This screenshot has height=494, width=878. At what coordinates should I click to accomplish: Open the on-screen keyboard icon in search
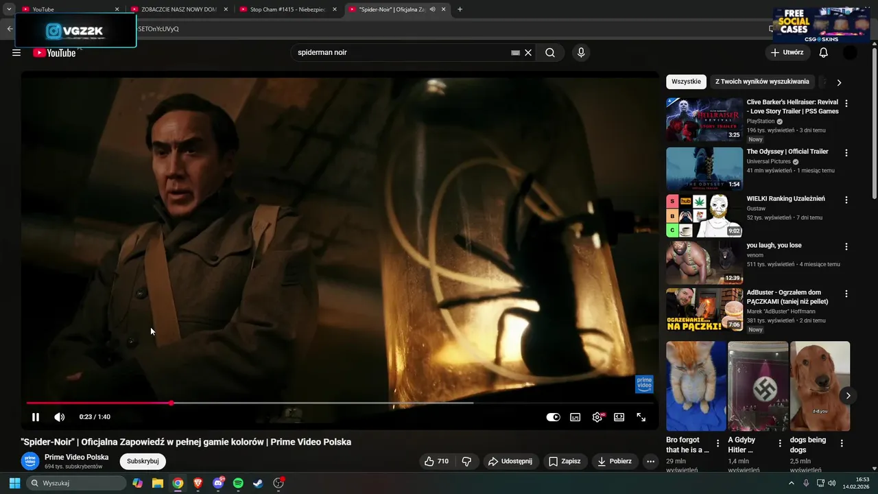click(x=516, y=53)
